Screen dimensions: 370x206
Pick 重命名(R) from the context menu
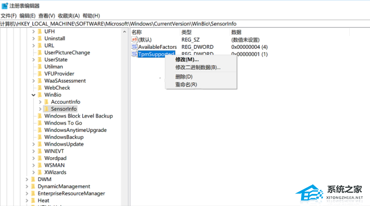[186, 84]
